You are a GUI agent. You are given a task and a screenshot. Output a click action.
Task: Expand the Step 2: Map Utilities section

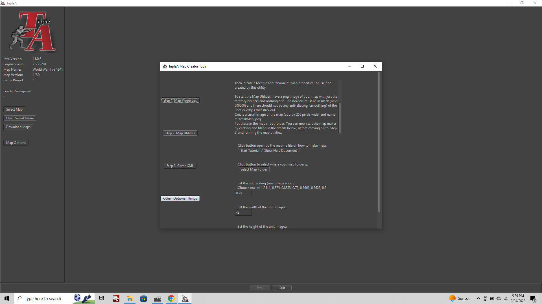(180, 133)
